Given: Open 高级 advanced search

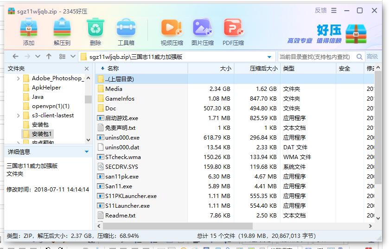Looking at the screenshot, I should pos(372,57).
